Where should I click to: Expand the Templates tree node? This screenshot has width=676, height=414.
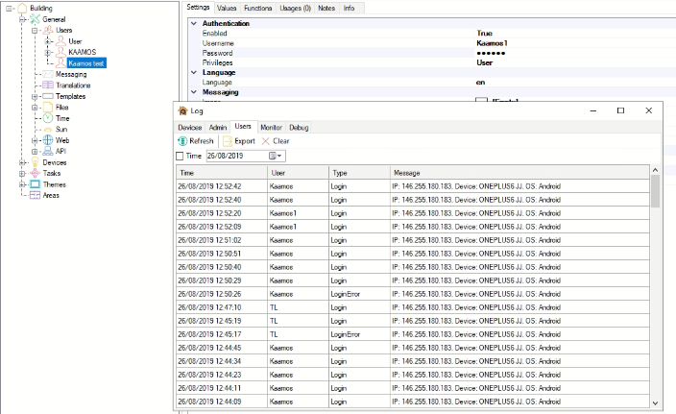pyautogui.click(x=35, y=97)
